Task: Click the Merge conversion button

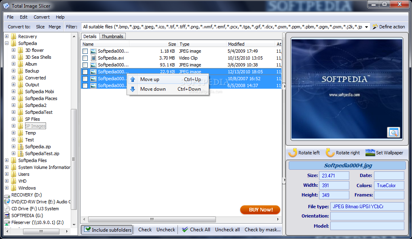Action: tap(55, 27)
